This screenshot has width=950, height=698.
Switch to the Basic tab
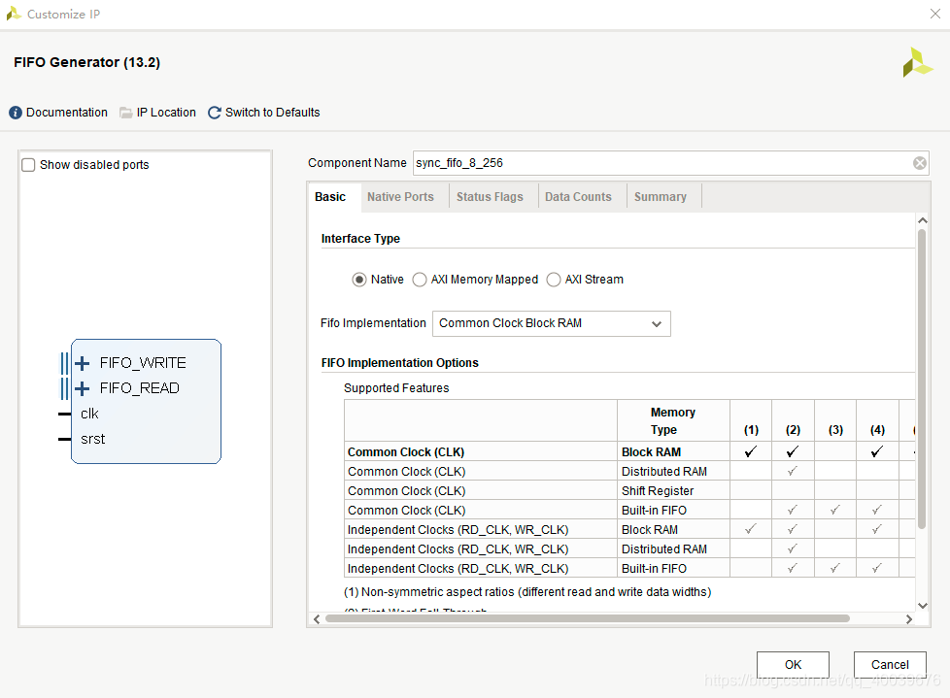coord(330,197)
